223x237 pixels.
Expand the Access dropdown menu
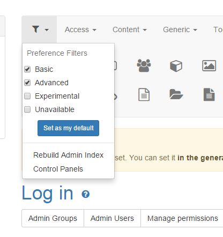[80, 29]
